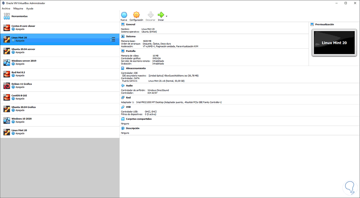Click the ICH AC97 audio controller value
Screen dimensions: 360x198
pyautogui.click(x=153, y=93)
